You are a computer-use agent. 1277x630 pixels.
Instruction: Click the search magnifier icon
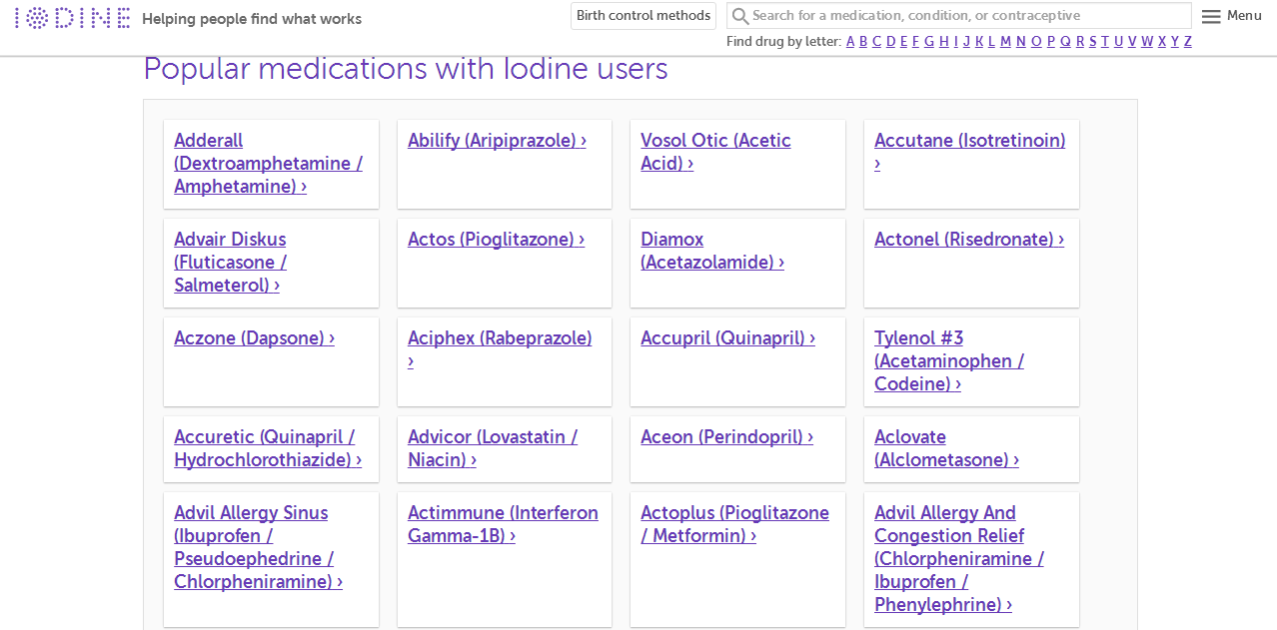[739, 16]
